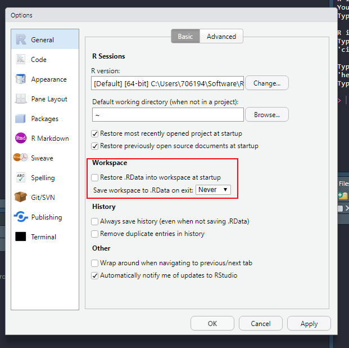This screenshot has height=348, width=349.
Task: Open the Publishing options category
Action: (45, 217)
